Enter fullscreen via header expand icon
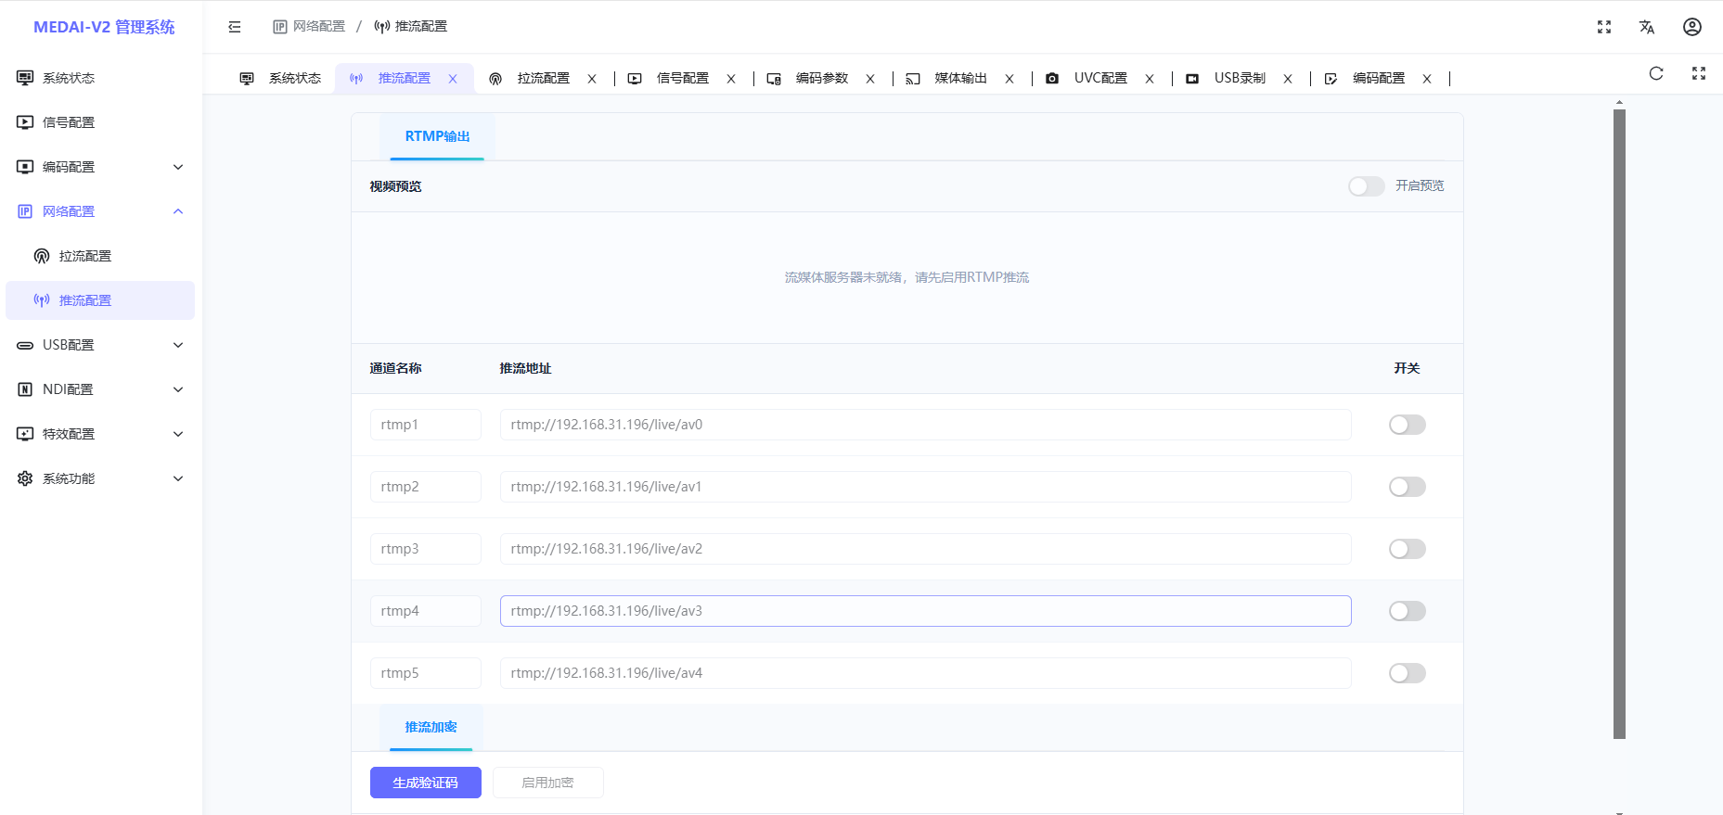 pyautogui.click(x=1604, y=27)
